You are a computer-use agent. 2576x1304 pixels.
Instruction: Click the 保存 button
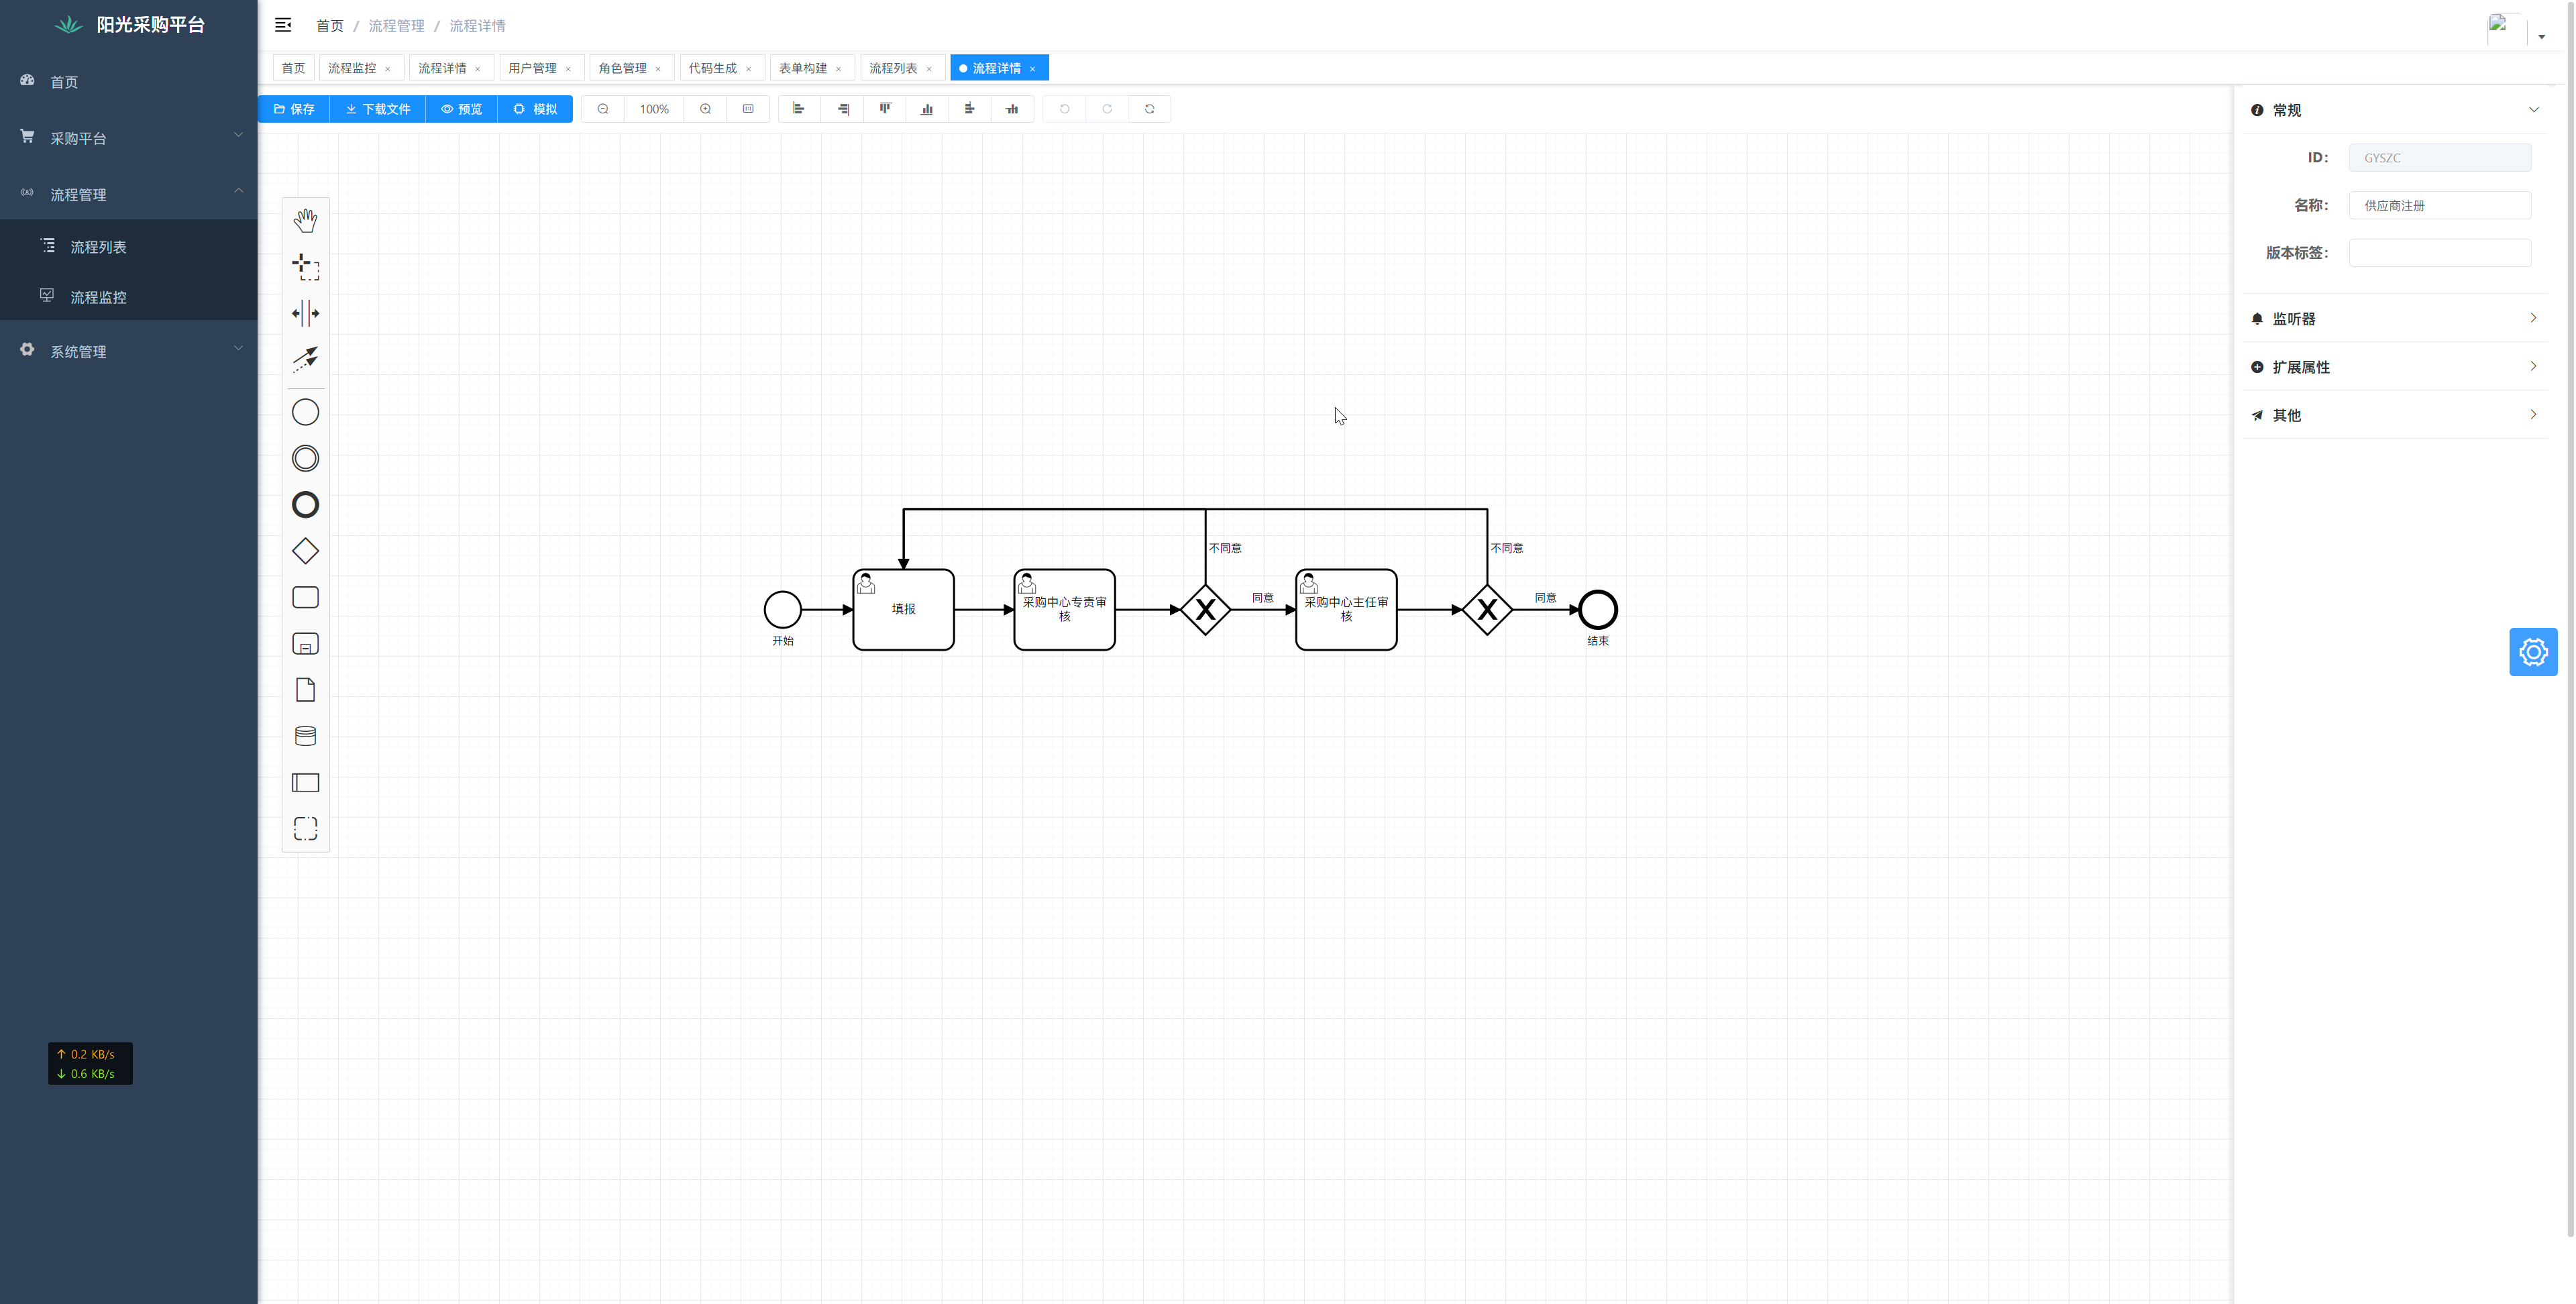pos(294,109)
